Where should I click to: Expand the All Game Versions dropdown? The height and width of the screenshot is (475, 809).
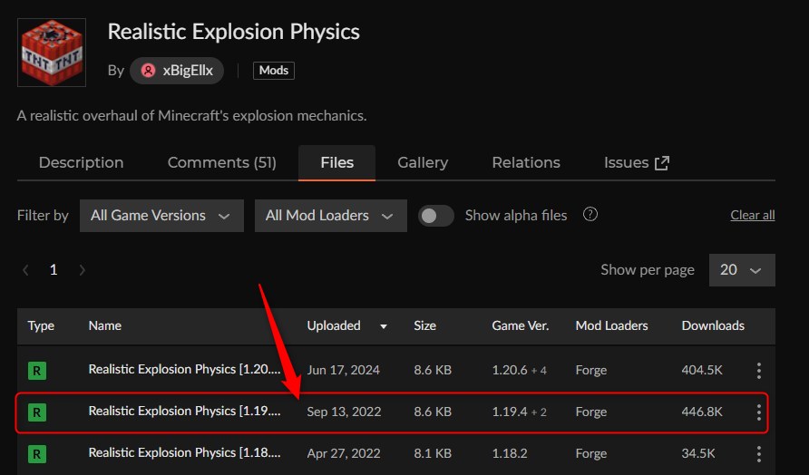point(161,216)
